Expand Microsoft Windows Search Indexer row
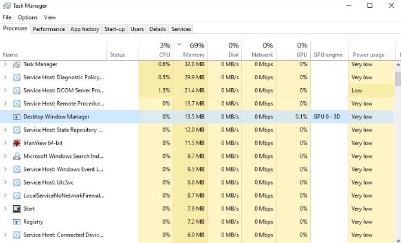The width and height of the screenshot is (401, 243). click(5, 156)
